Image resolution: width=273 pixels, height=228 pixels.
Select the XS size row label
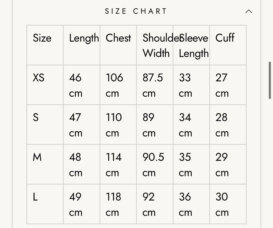(38, 78)
